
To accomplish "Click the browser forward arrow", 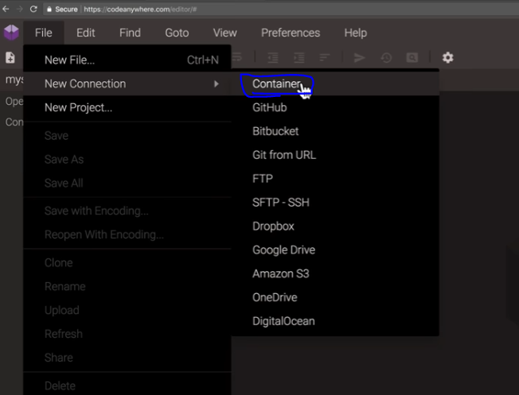I will (20, 9).
